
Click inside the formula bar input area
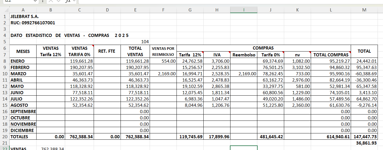228,1
